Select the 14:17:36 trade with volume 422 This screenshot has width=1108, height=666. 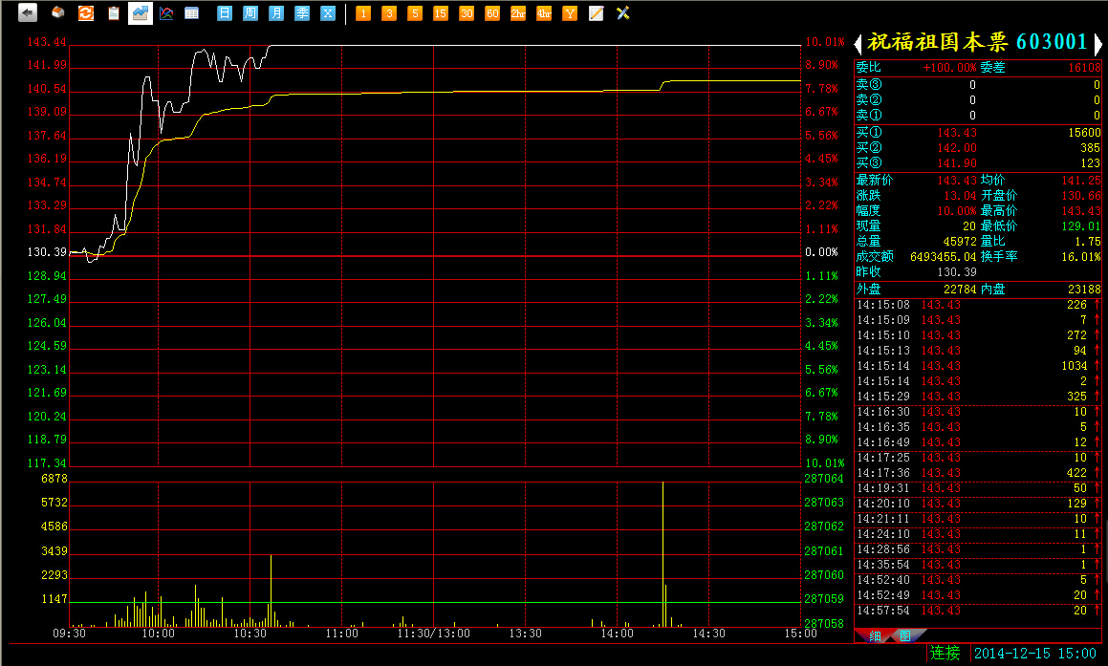[978, 473]
